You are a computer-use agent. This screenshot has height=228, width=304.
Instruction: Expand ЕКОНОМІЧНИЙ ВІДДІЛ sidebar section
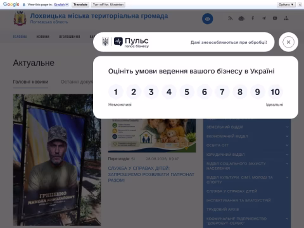pyautogui.click(x=247, y=136)
